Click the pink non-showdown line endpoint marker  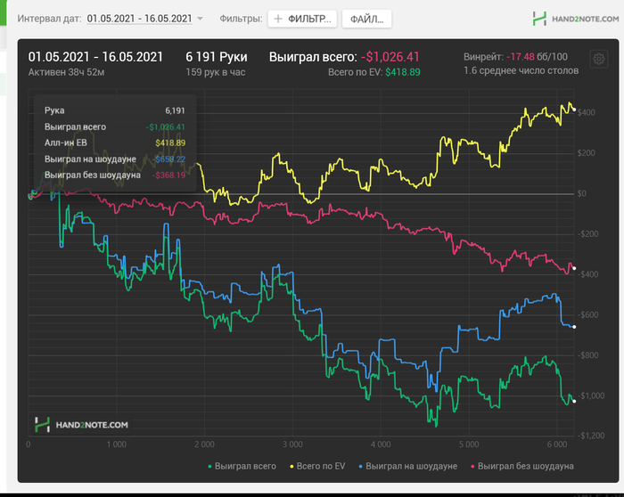click(x=574, y=268)
